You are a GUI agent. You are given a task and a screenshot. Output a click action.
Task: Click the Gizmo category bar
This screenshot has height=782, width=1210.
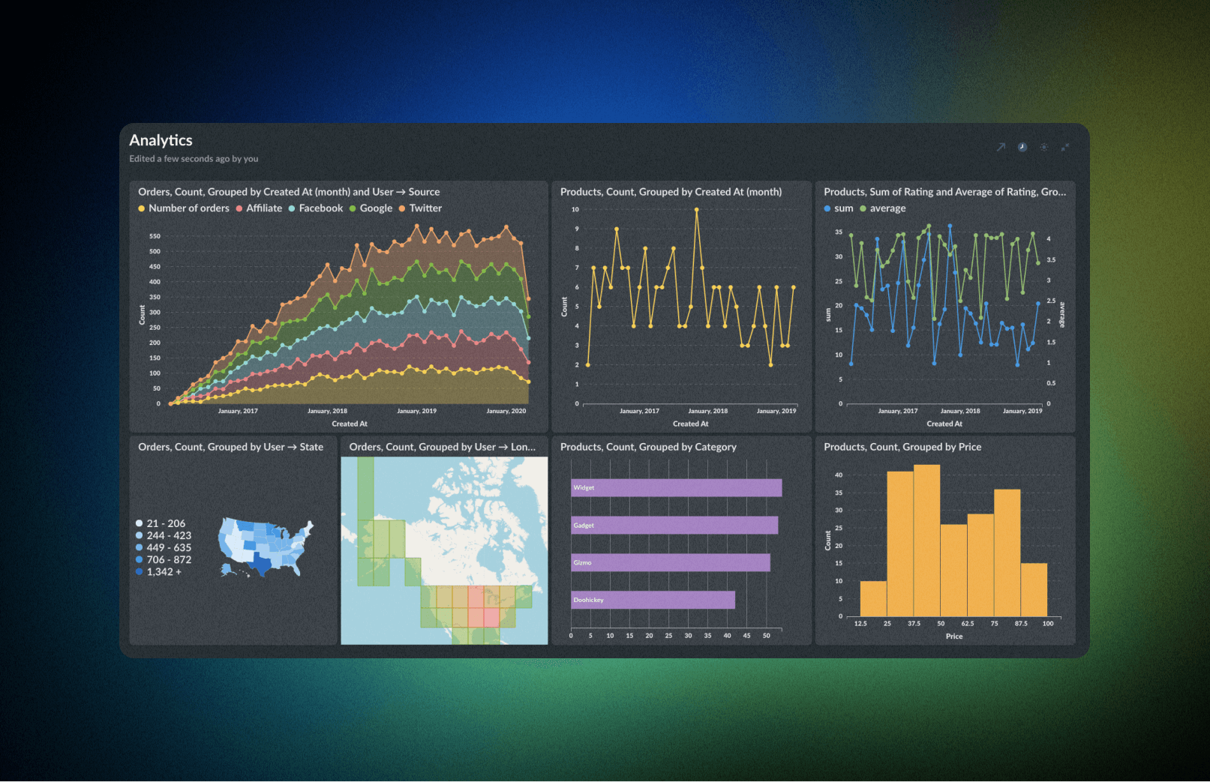pos(671,563)
